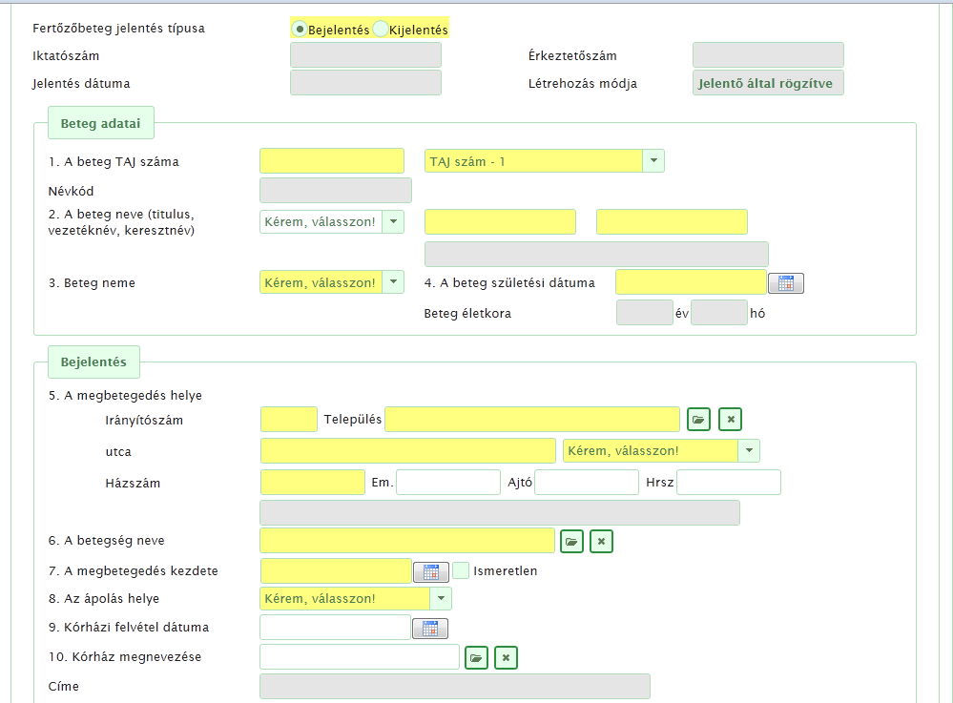Click the megbetegedés kezdete date field
The image size is (953, 703).
click(x=336, y=571)
